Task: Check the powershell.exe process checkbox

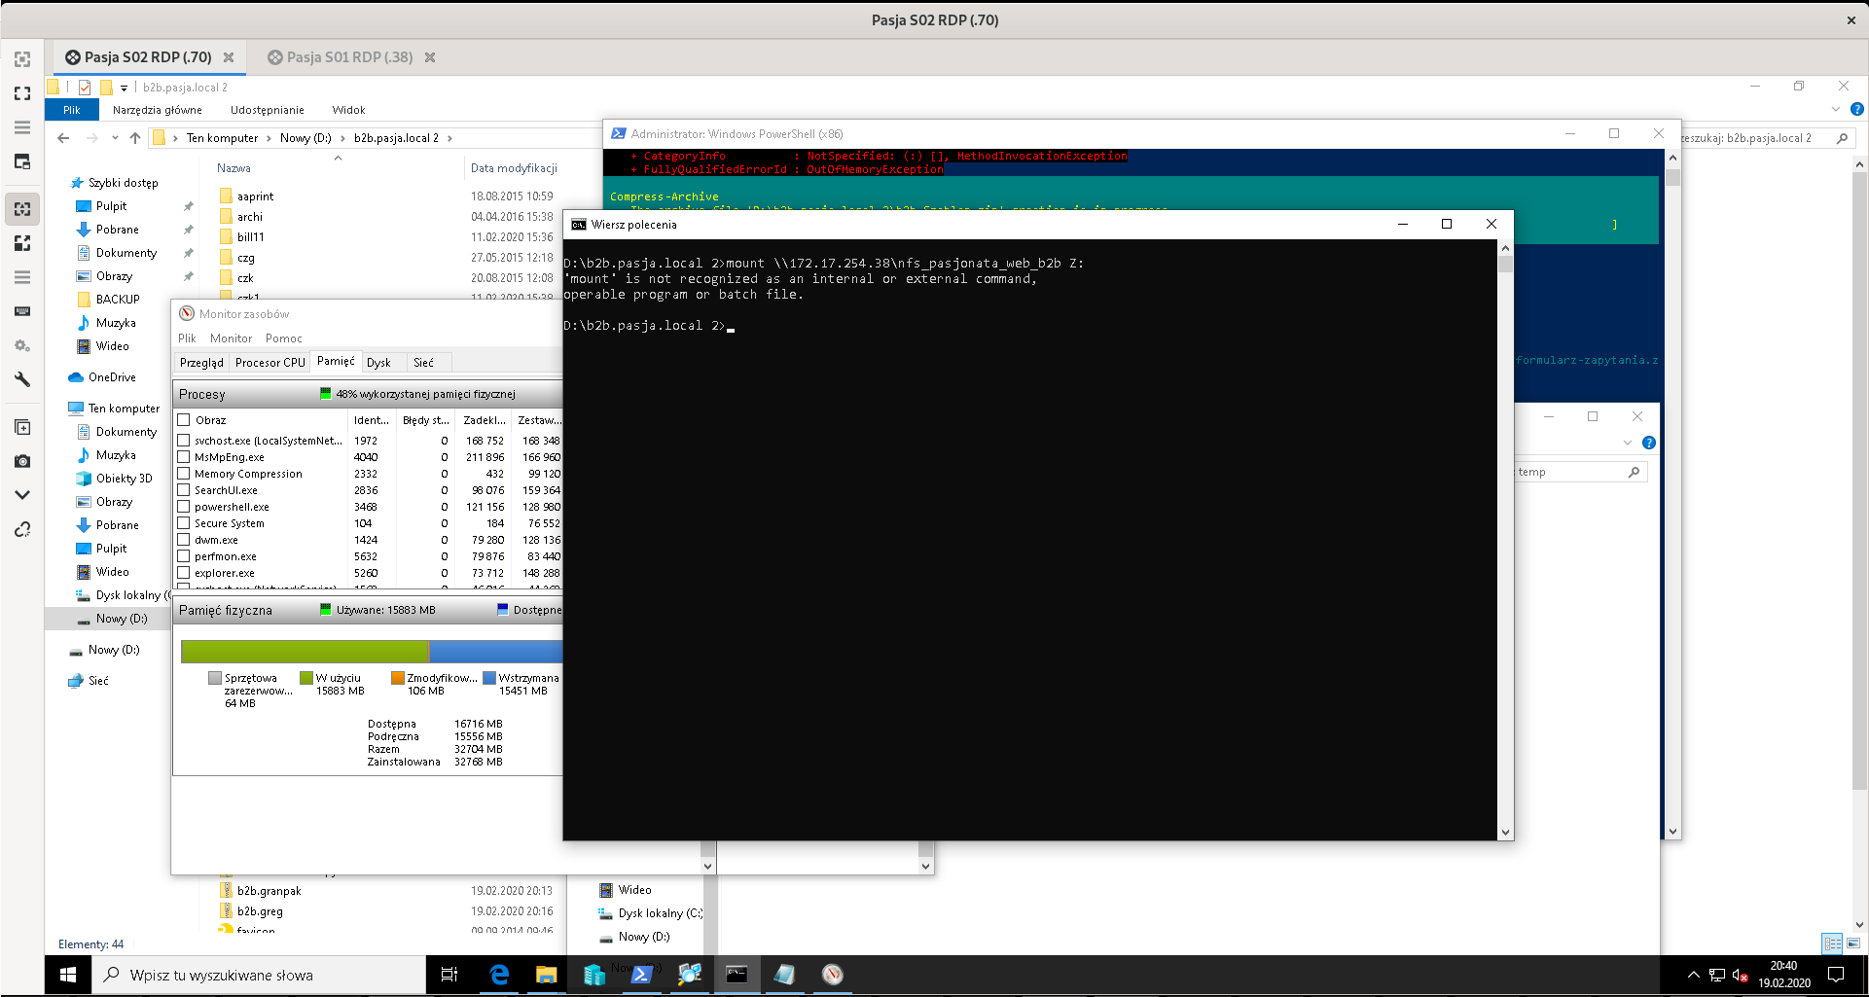Action: pos(183,507)
